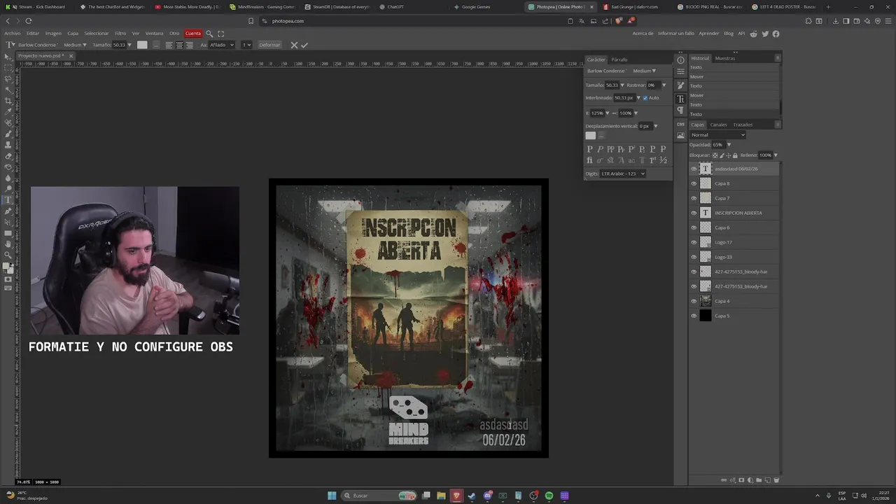Open the CSS side panel icon
Image resolution: width=896 pixels, height=504 pixels.
pos(680,124)
